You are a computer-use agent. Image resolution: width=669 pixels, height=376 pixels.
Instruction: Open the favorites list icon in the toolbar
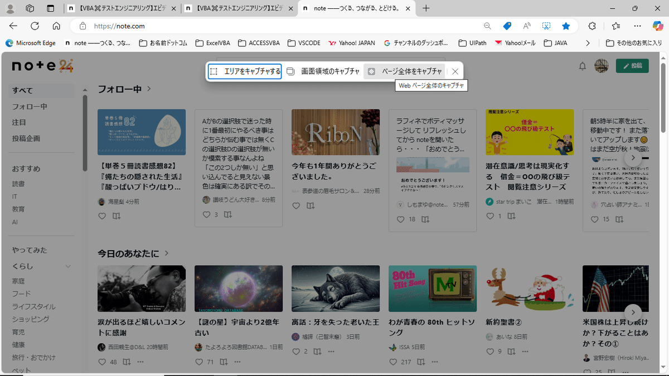click(x=615, y=26)
